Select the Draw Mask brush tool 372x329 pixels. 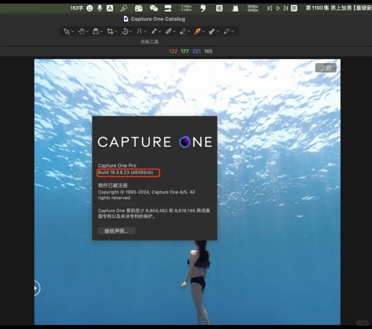pyautogui.click(x=154, y=31)
